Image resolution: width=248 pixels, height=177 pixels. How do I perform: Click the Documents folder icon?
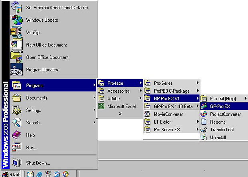pos(17,98)
